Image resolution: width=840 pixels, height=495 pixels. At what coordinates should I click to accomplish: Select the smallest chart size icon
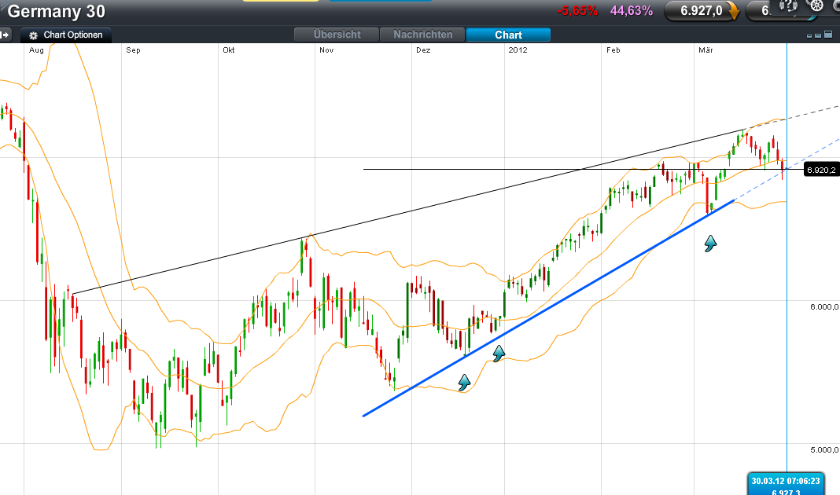click(x=810, y=36)
